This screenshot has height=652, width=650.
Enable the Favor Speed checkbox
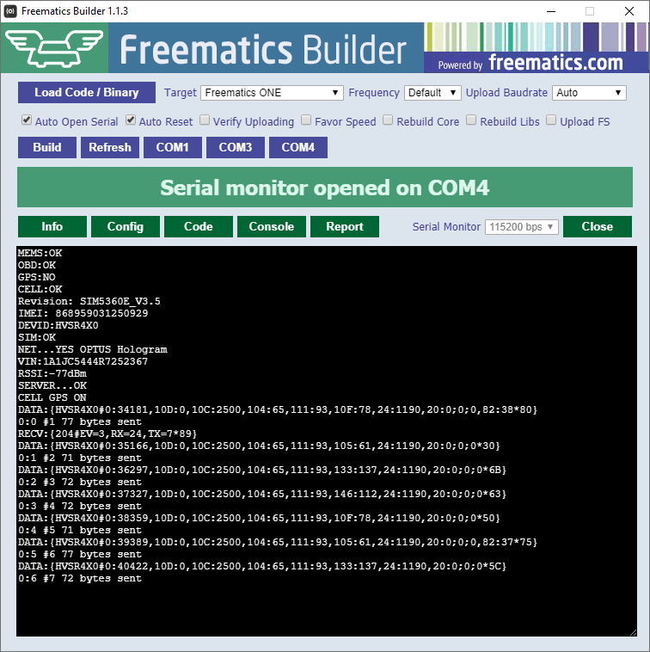click(x=306, y=120)
